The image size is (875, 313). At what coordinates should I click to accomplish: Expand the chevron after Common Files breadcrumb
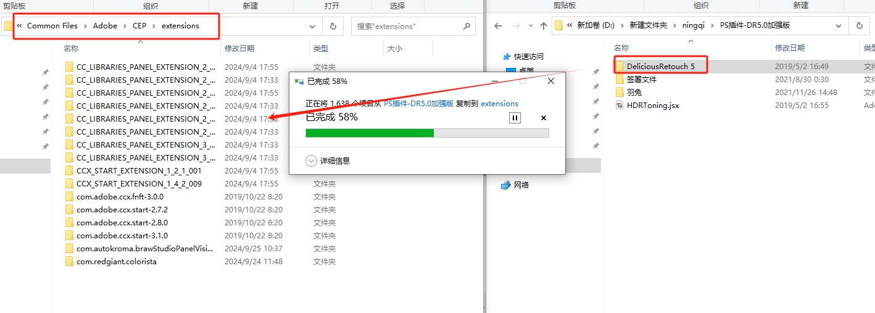(x=86, y=26)
